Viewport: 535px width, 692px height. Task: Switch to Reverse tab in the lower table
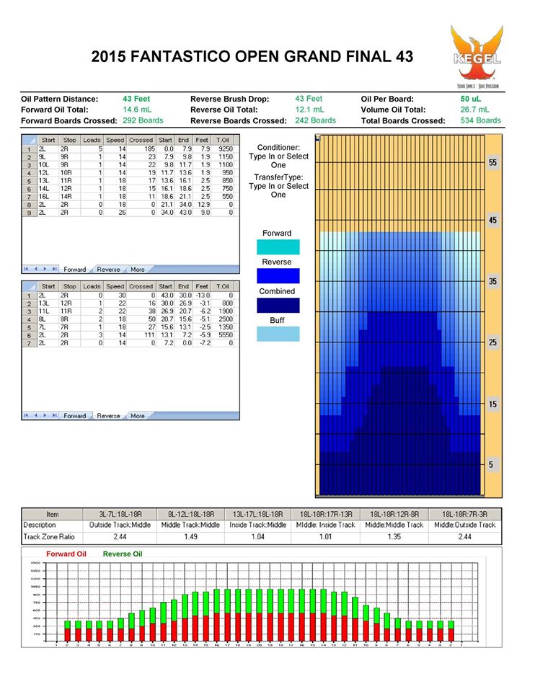[108, 416]
